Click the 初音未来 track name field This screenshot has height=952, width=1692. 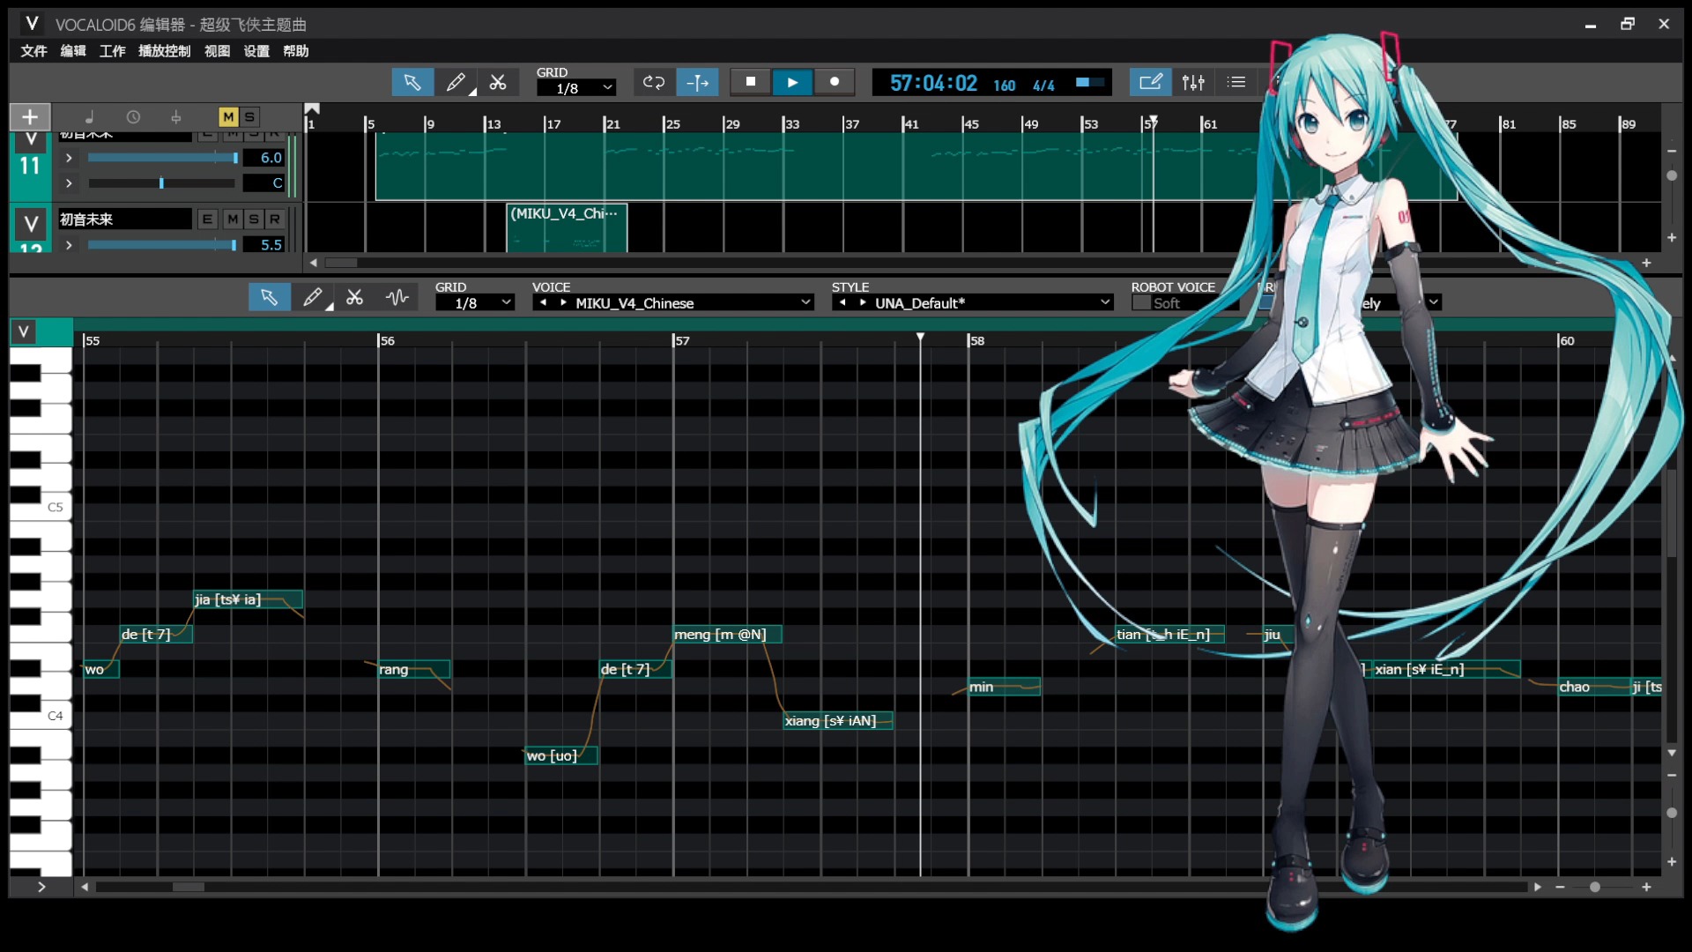pos(125,219)
